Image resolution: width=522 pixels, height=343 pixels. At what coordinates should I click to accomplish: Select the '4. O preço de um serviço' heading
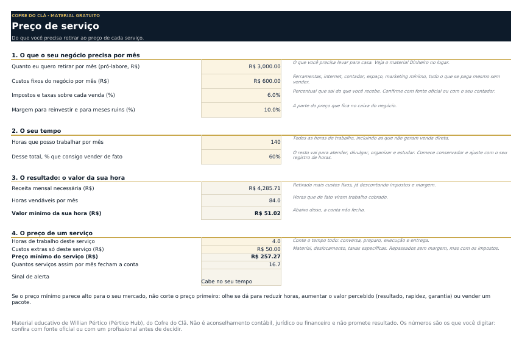tap(52, 233)
